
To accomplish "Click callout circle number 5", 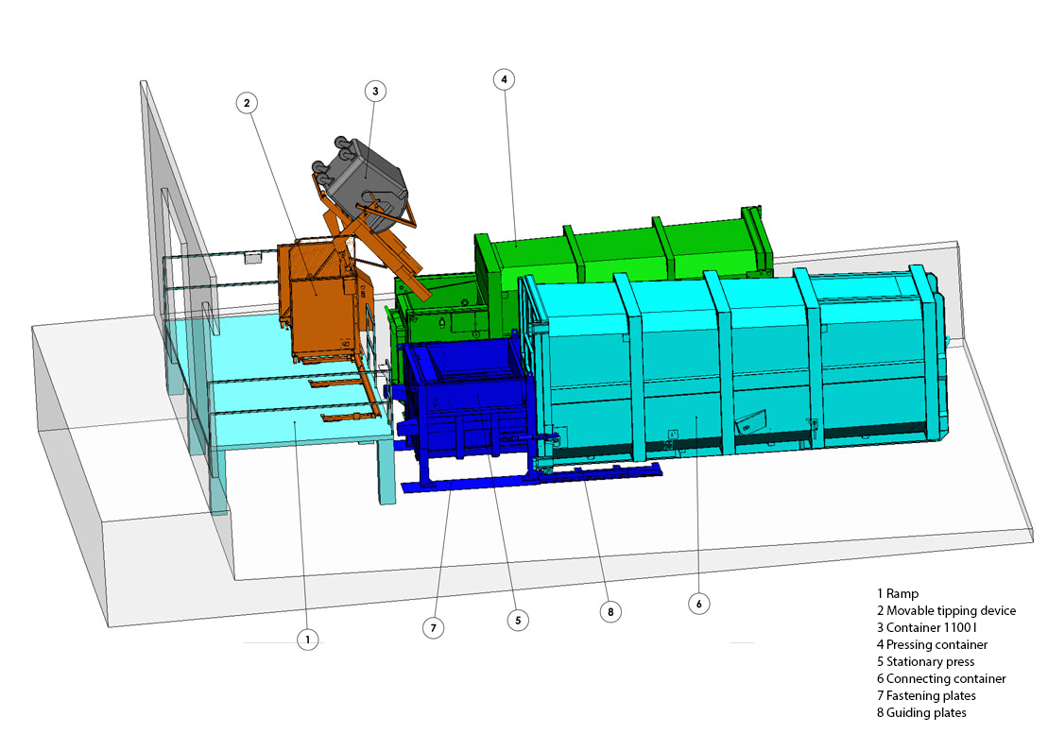I will click(x=518, y=620).
